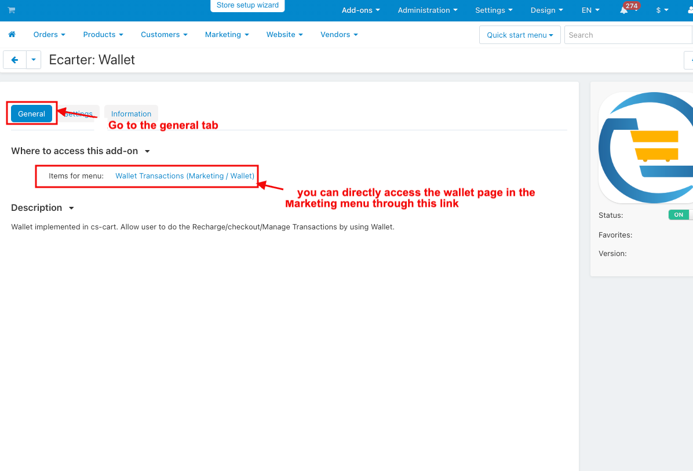Open the Marketing menu
This screenshot has width=693, height=471.
pos(227,35)
